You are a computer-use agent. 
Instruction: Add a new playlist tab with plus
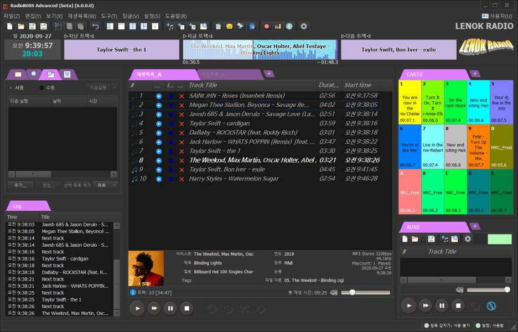269,74
